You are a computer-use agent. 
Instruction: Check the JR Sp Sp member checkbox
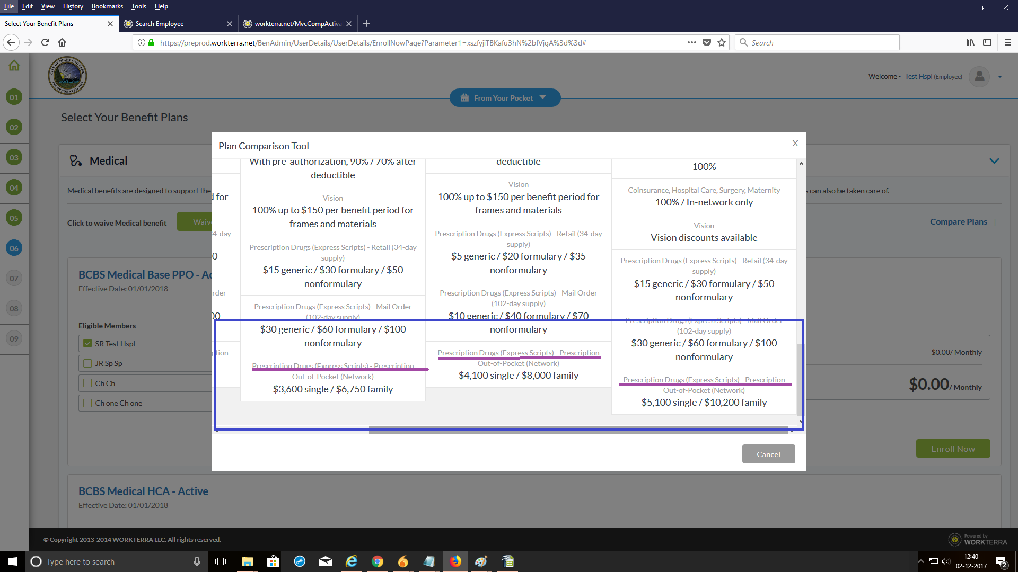click(88, 363)
